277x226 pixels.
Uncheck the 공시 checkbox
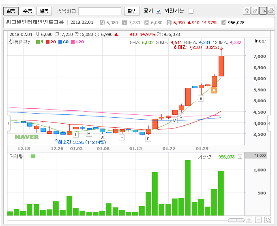(x=159, y=11)
